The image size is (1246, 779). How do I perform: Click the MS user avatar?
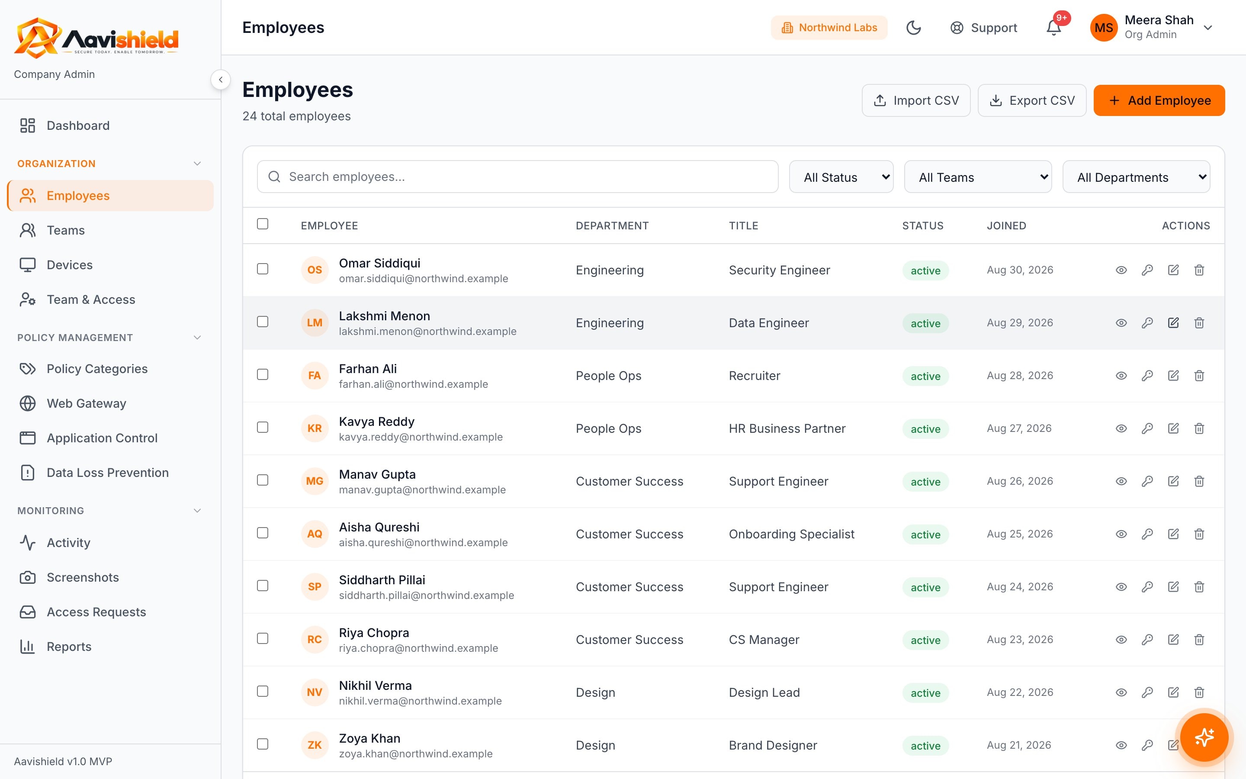pyautogui.click(x=1103, y=28)
